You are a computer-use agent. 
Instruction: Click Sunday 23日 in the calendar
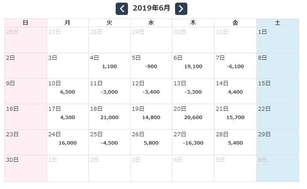pyautogui.click(x=26, y=142)
